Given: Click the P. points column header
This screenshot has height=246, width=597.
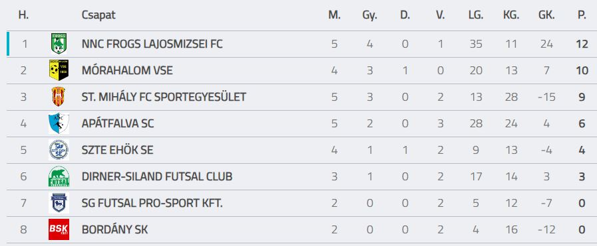Looking at the screenshot, I should (x=582, y=15).
